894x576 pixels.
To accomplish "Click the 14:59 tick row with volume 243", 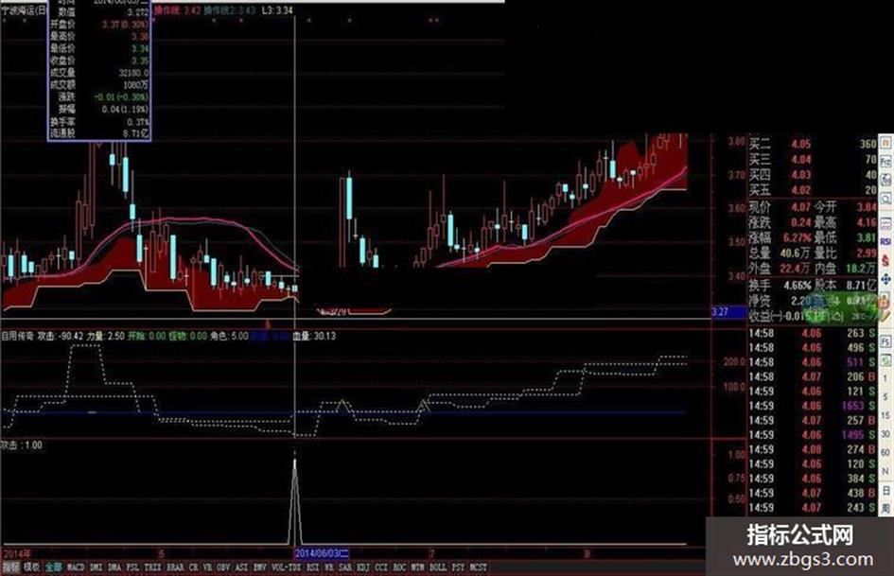I will [x=812, y=508].
